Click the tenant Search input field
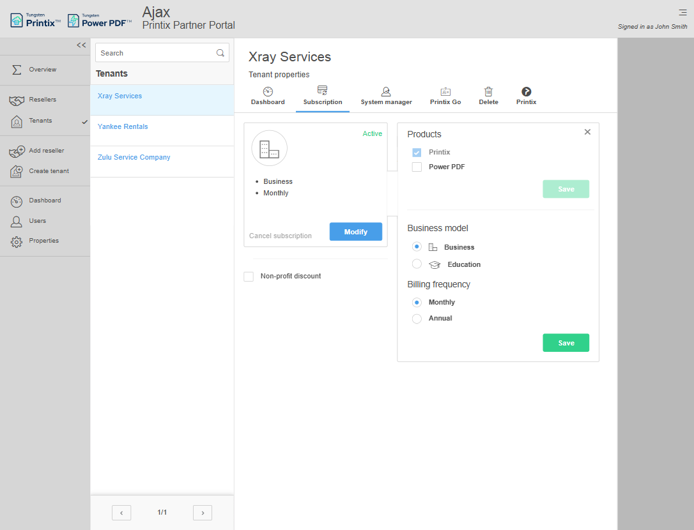Image resolution: width=694 pixels, height=530 pixels. coord(155,53)
